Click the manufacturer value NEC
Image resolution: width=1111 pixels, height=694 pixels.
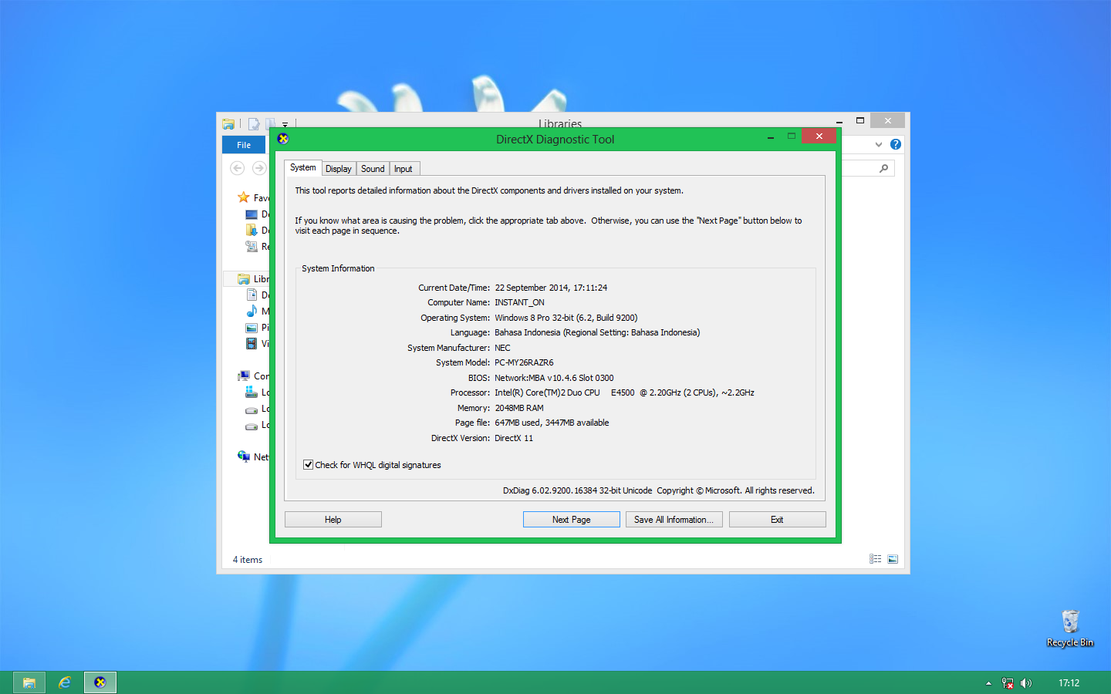pyautogui.click(x=502, y=348)
